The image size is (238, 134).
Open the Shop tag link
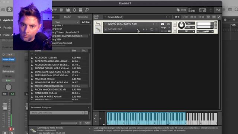[181, 10]
